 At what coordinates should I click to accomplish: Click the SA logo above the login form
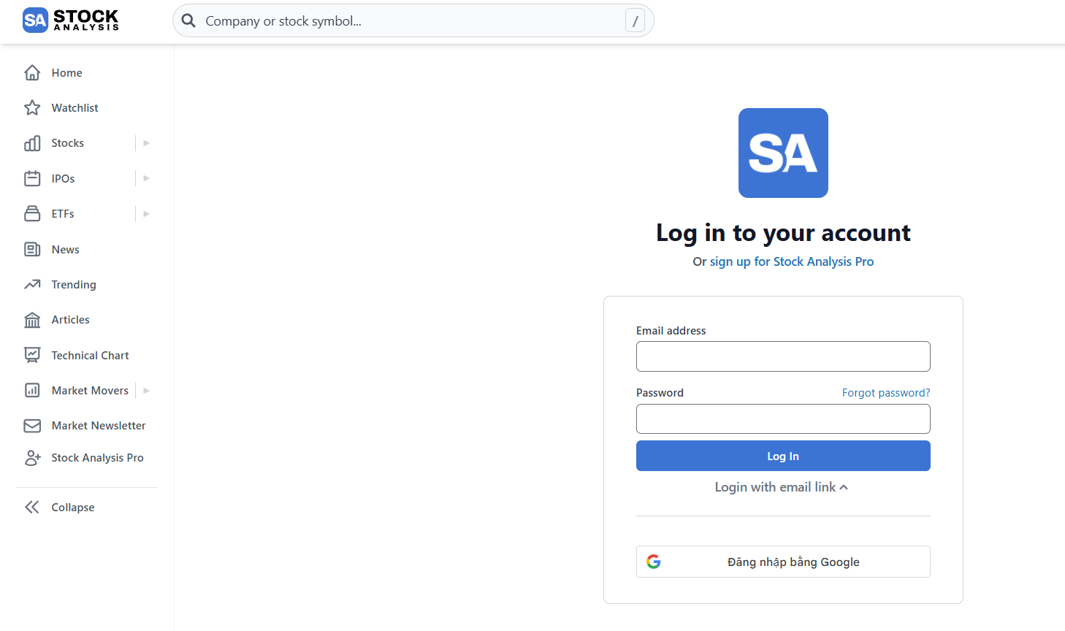[782, 153]
